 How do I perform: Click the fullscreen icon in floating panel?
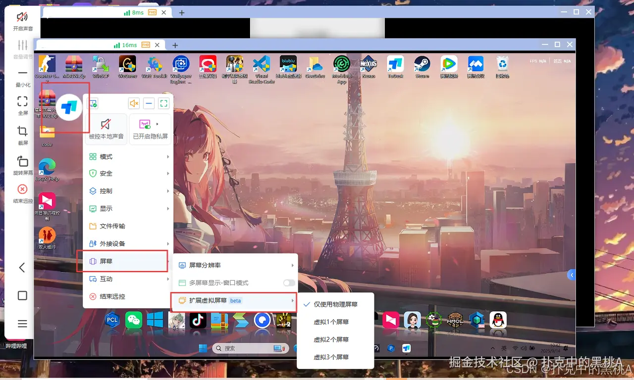[163, 103]
